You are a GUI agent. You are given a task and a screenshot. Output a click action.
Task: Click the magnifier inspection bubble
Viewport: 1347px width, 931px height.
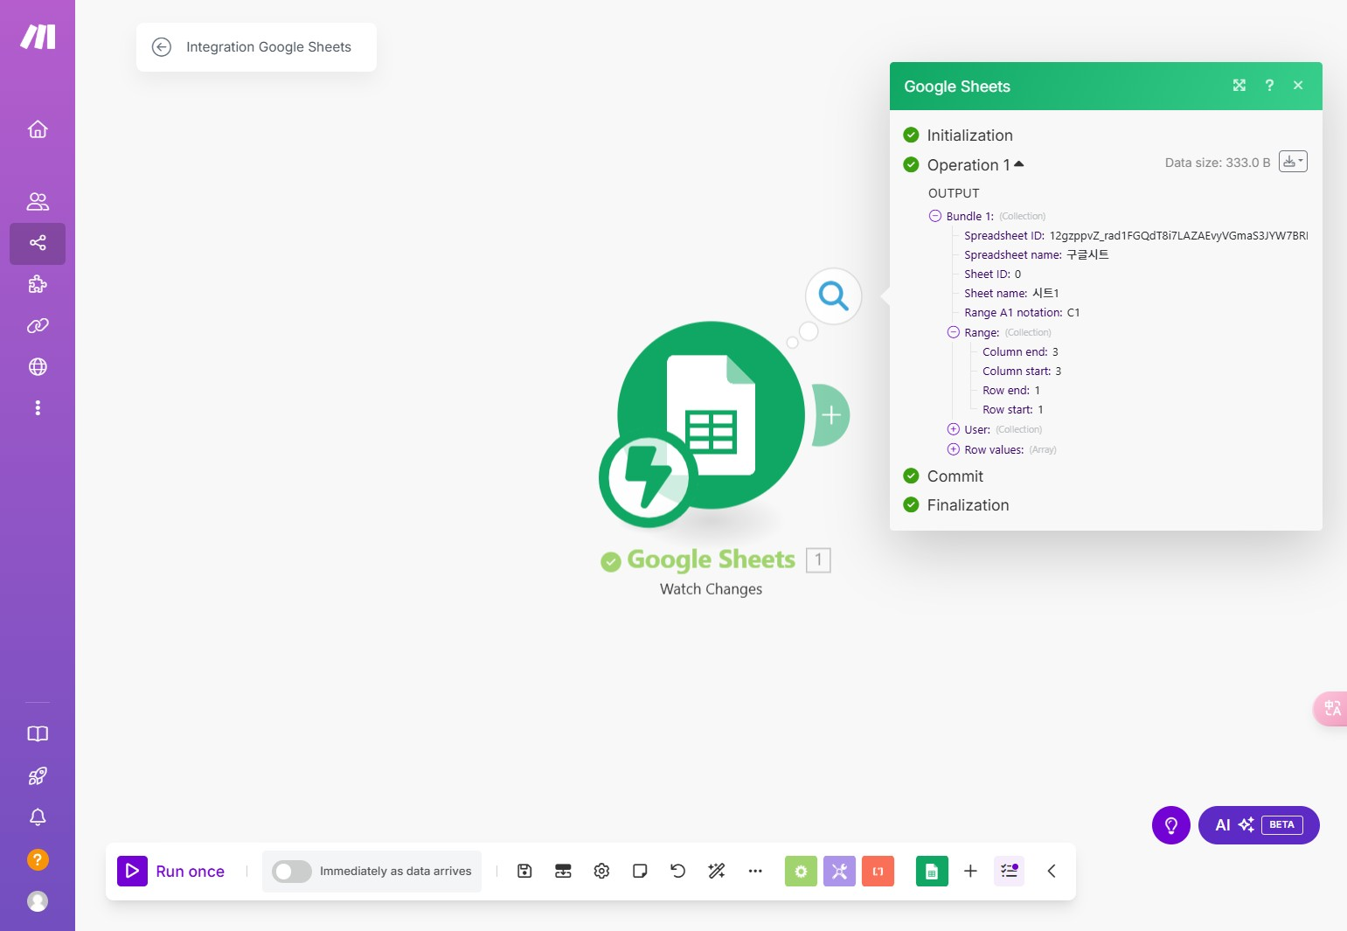(833, 296)
